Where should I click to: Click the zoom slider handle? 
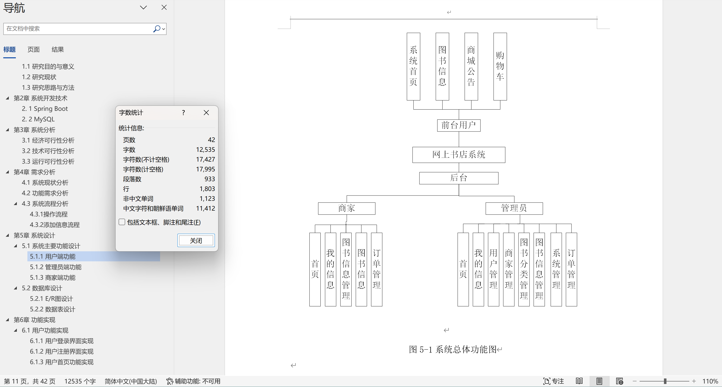[x=665, y=381]
